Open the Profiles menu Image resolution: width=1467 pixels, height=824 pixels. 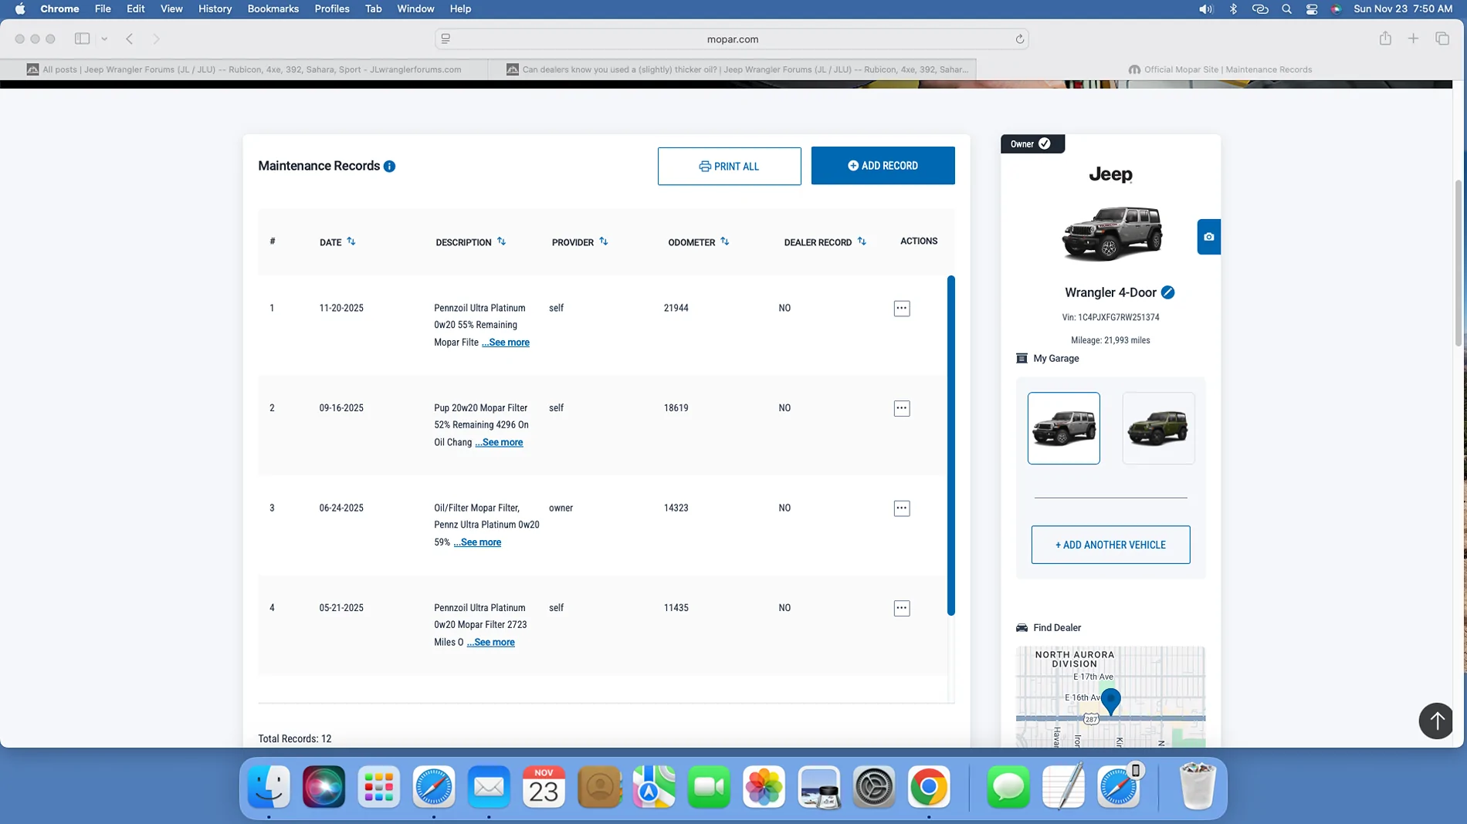pyautogui.click(x=332, y=9)
